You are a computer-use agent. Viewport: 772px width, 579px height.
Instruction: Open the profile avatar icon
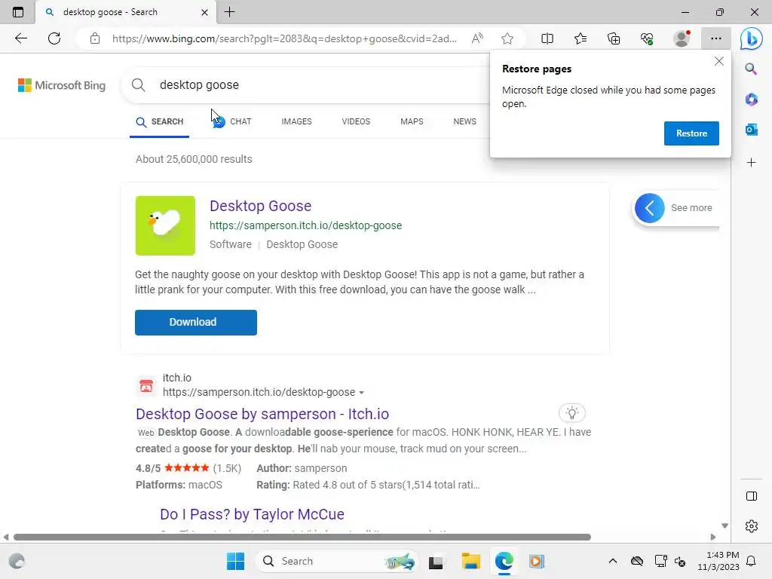682,38
